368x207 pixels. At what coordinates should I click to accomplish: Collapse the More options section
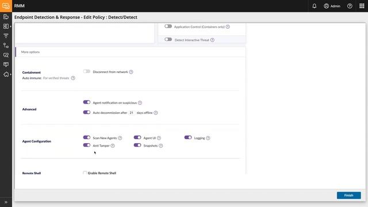131,52
